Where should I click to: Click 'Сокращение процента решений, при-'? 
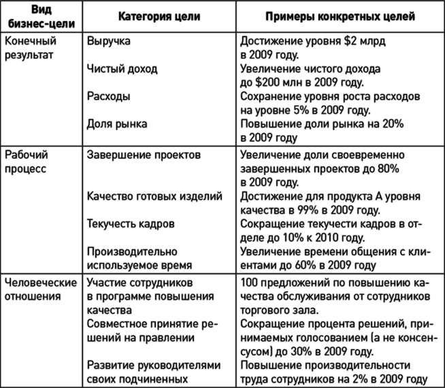tap(335, 324)
